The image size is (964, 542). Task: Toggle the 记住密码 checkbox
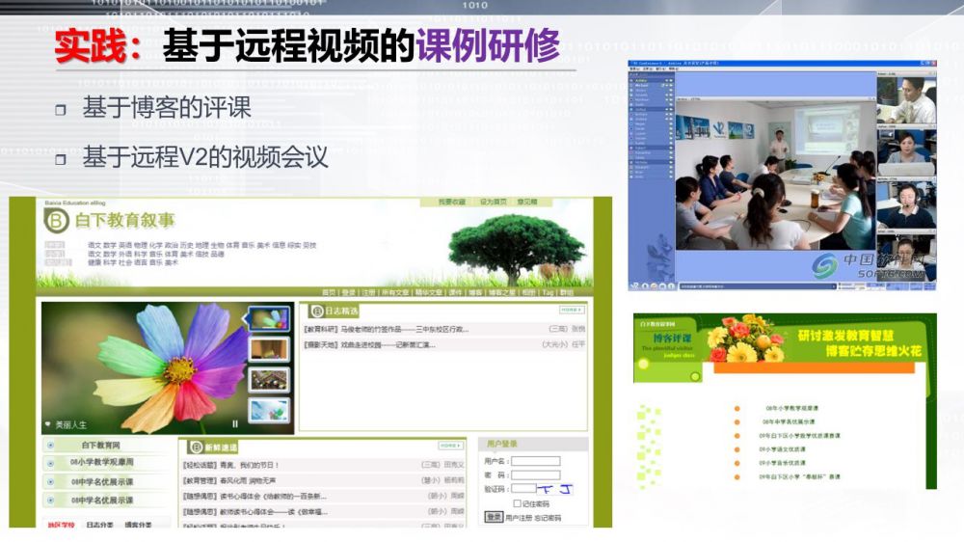coord(517,503)
